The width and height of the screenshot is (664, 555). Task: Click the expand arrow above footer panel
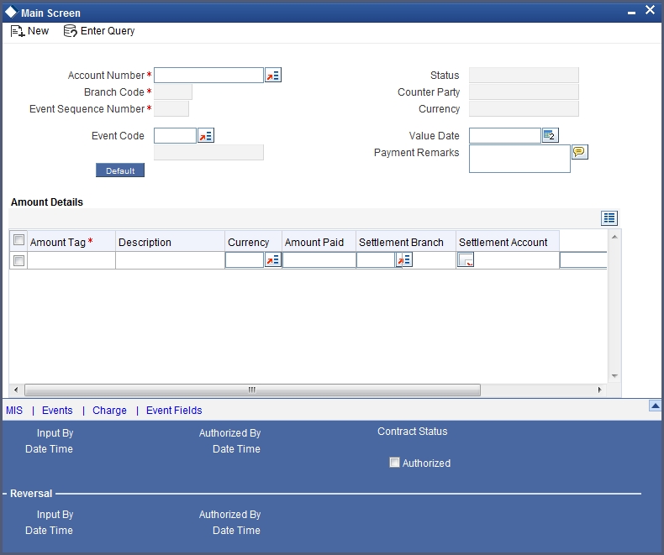(655, 406)
